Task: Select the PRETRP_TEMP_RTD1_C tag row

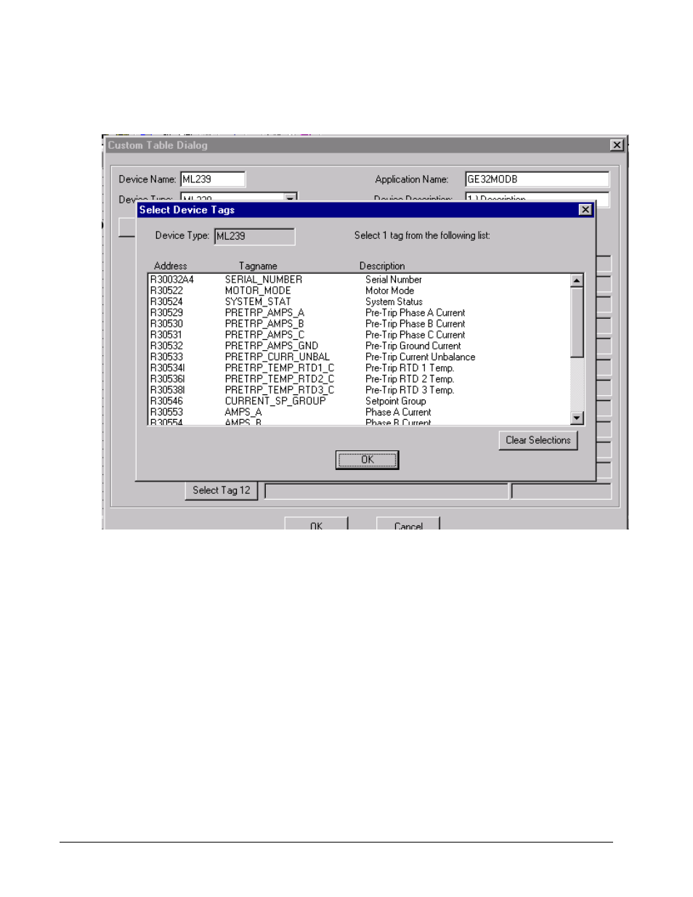Action: click(359, 368)
